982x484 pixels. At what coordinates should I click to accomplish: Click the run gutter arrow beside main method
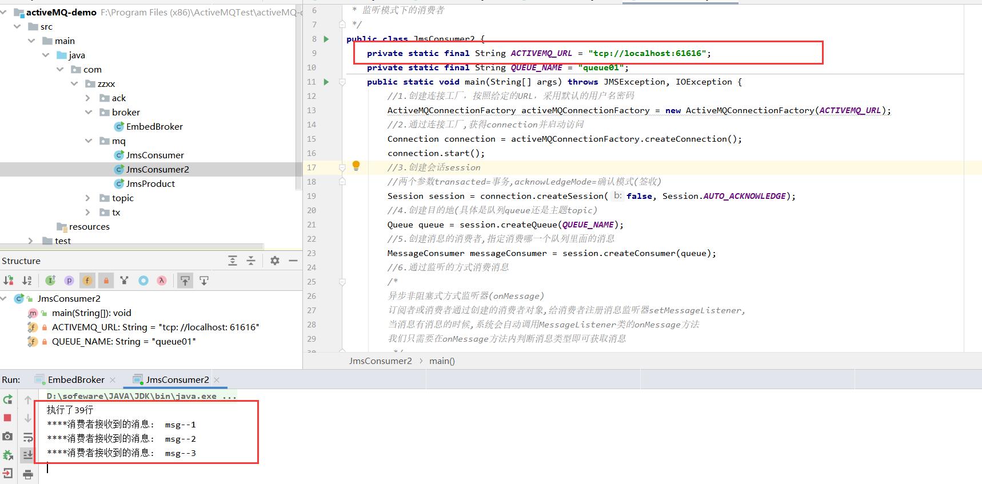coord(326,82)
